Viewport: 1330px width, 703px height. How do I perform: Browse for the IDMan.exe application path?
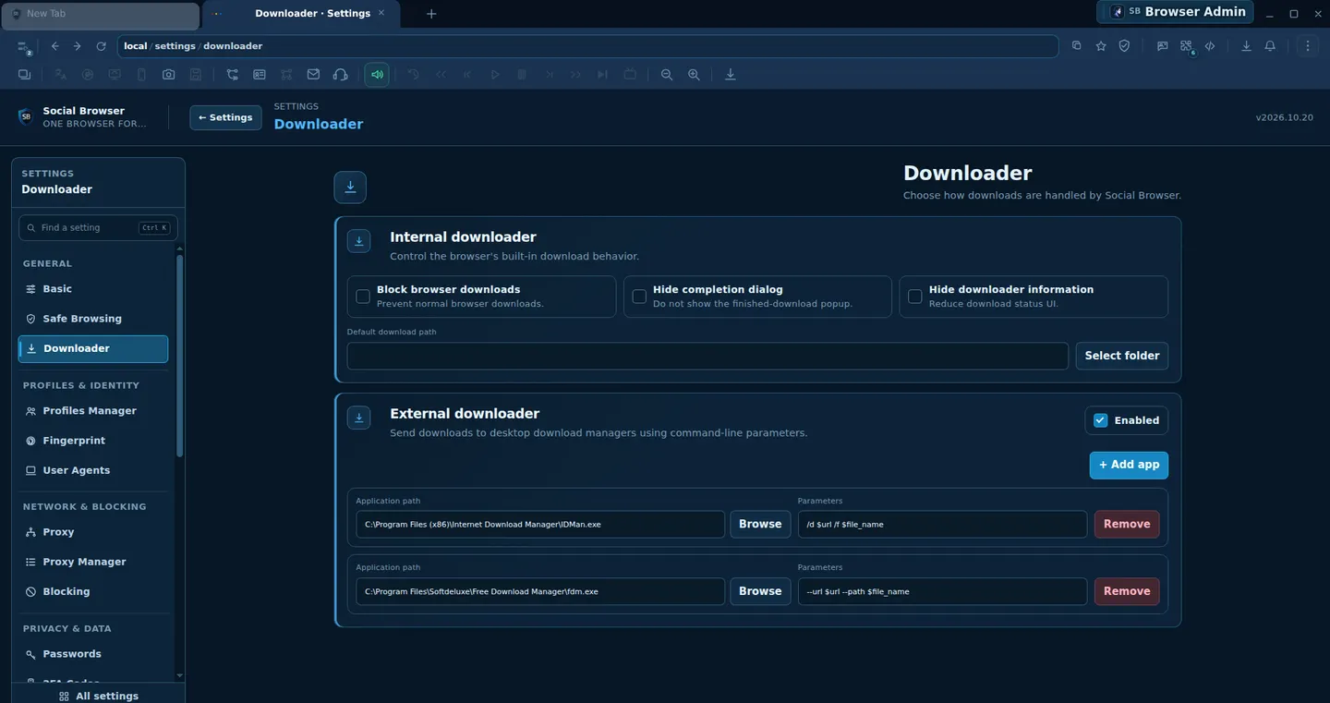(x=760, y=524)
